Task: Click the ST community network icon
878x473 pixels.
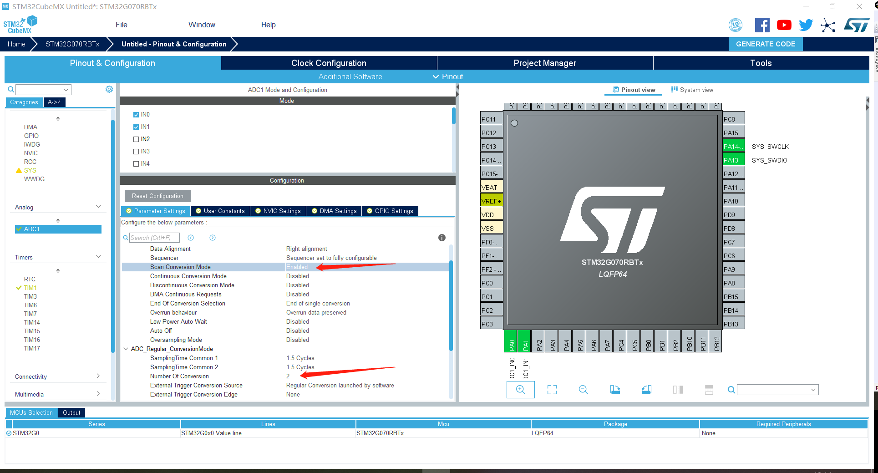Action: (828, 25)
